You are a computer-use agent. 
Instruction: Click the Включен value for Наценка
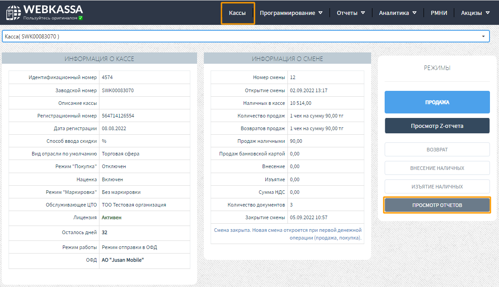[x=113, y=179]
